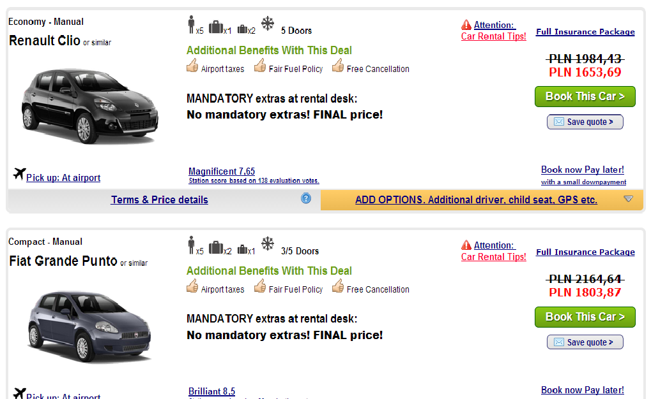Click Economy - Manual category label

(x=45, y=22)
